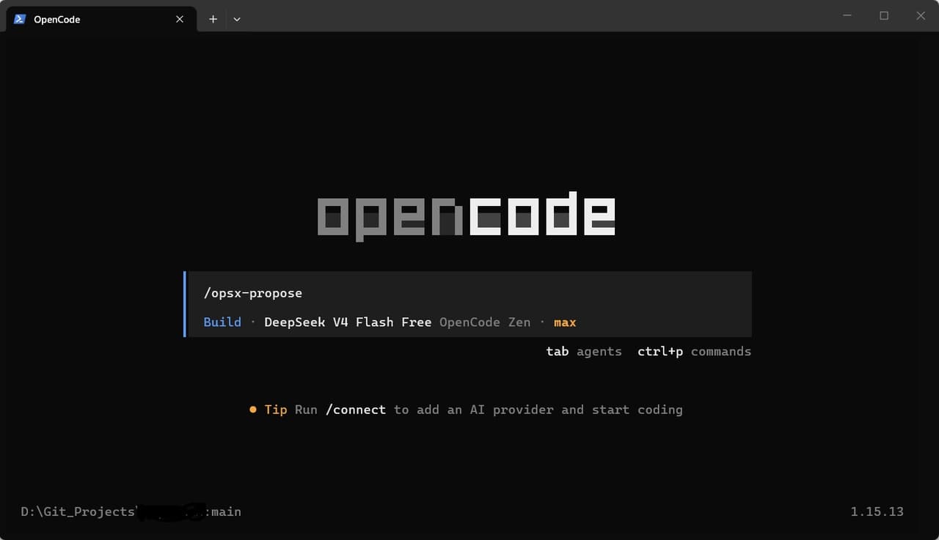Click the max variant label
939x540 pixels.
pos(565,322)
